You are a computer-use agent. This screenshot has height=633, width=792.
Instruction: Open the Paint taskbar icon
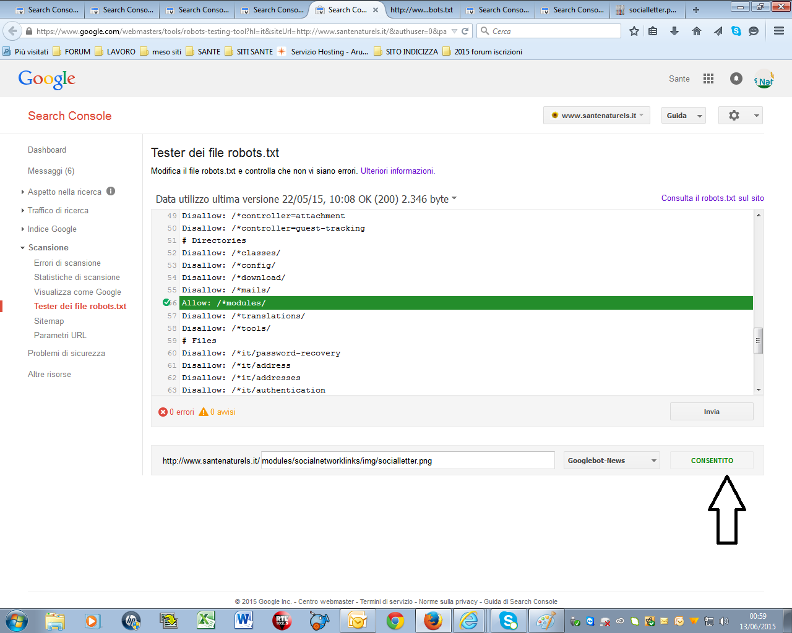point(546,621)
